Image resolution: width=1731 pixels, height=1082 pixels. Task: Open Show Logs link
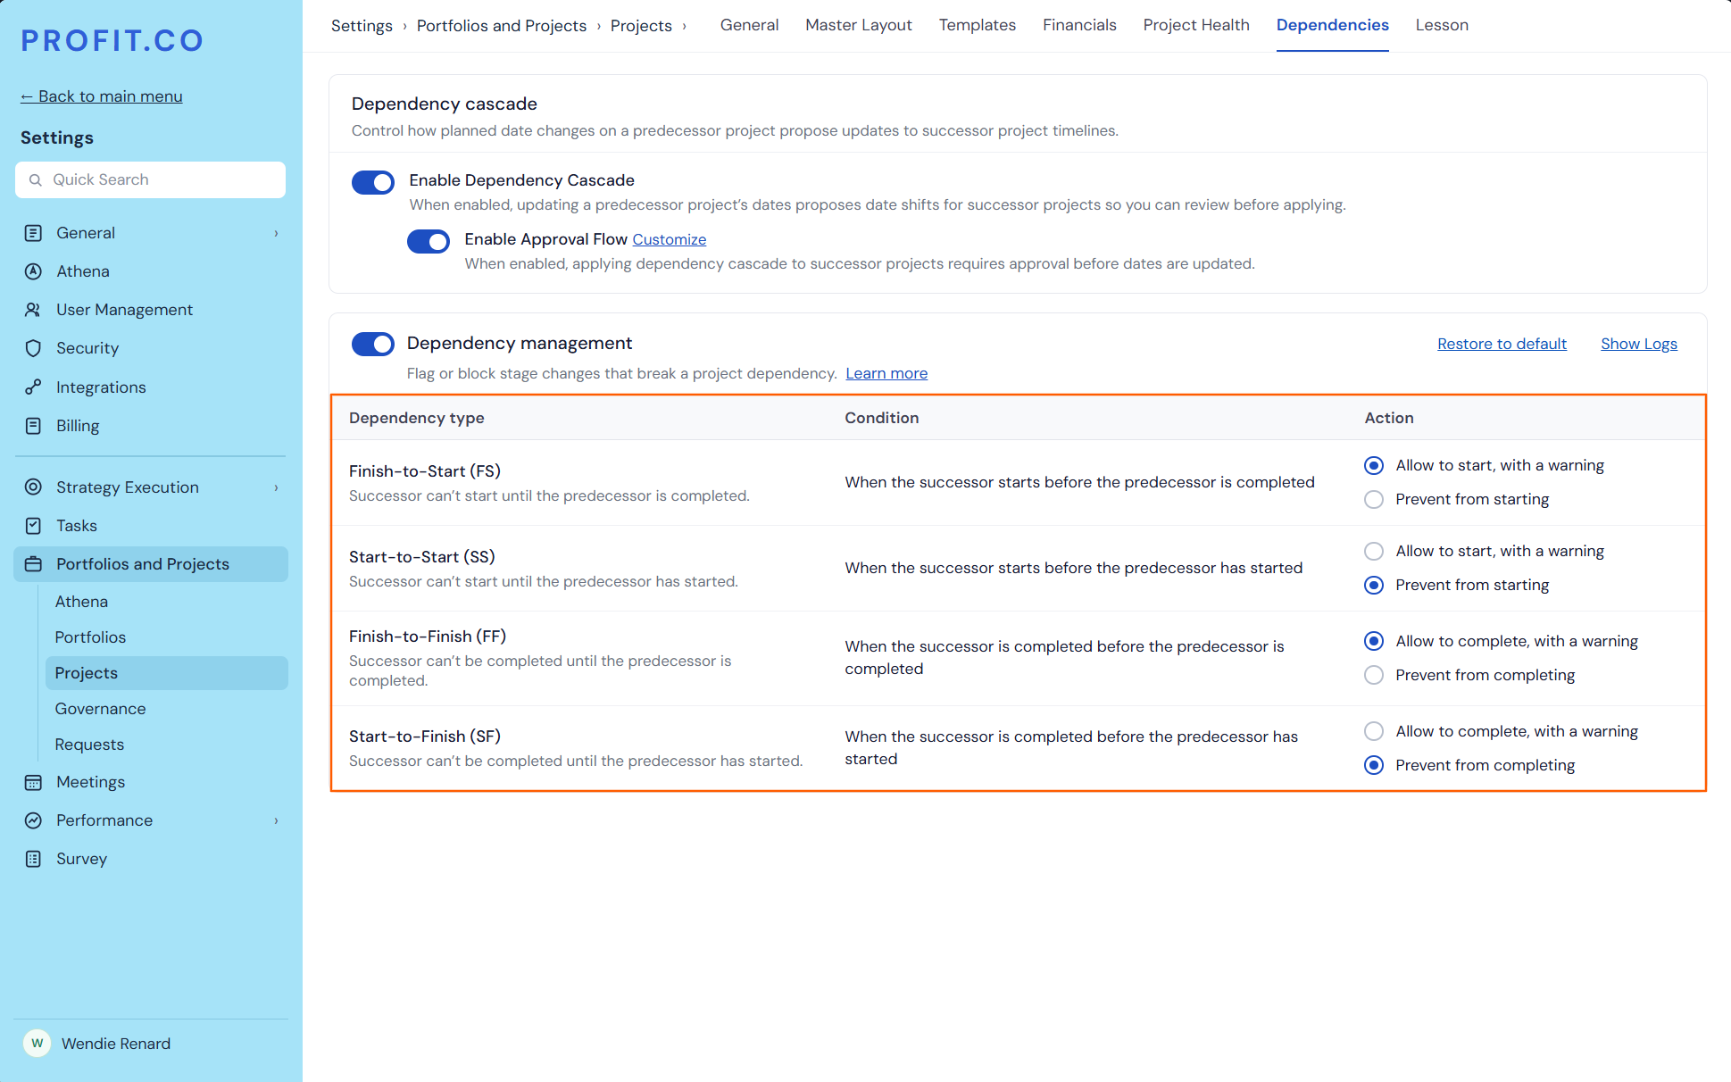1639,344
